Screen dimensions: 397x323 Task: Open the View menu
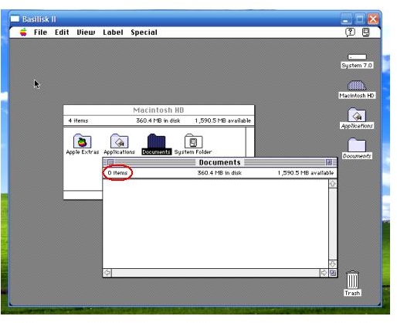tap(86, 32)
